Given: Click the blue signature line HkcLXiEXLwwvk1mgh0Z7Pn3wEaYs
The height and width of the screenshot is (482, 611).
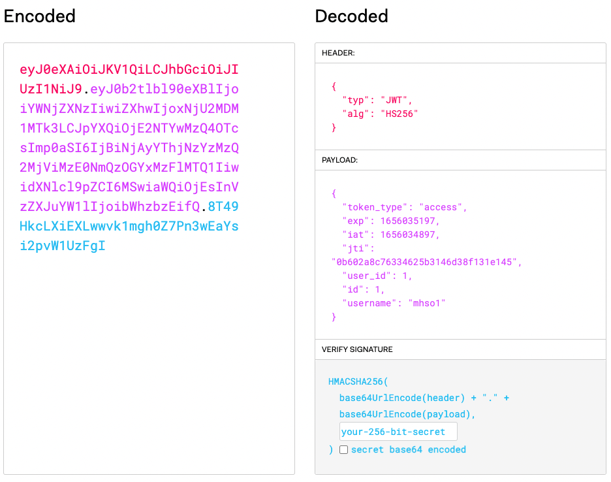Looking at the screenshot, I should 129,226.
